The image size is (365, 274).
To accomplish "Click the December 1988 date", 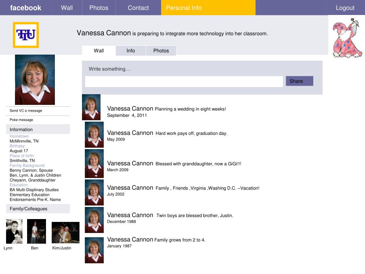I will click(122, 222).
